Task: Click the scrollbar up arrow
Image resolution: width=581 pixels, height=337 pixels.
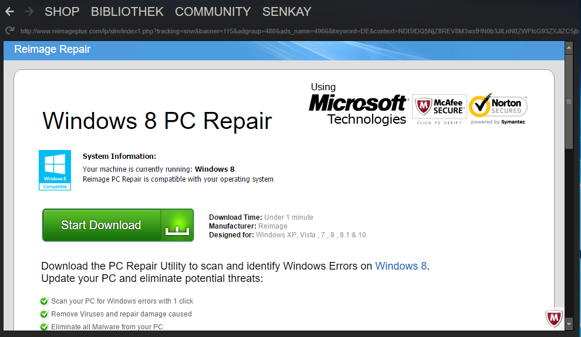Action: click(x=569, y=47)
